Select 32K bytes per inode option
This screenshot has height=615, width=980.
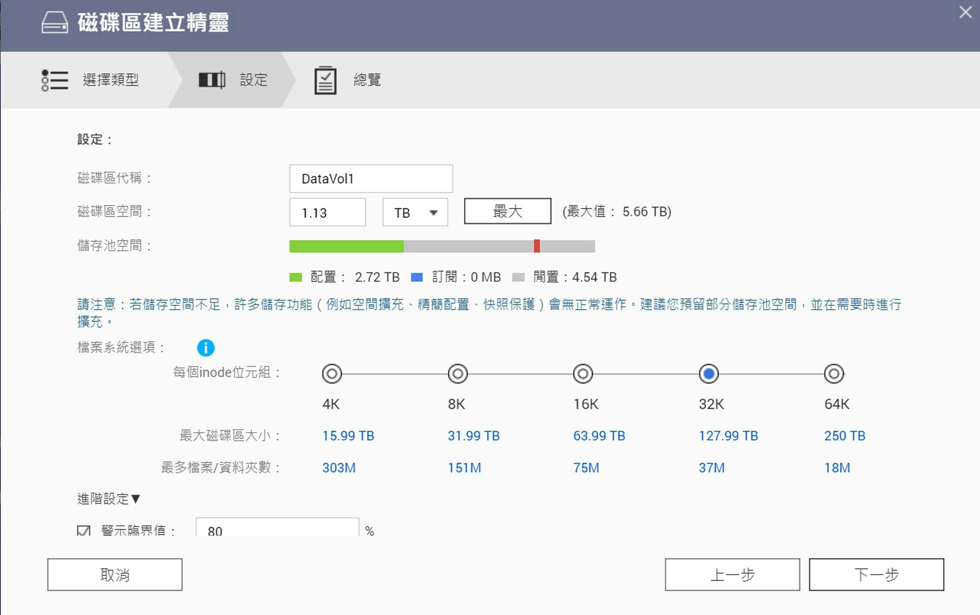point(709,374)
